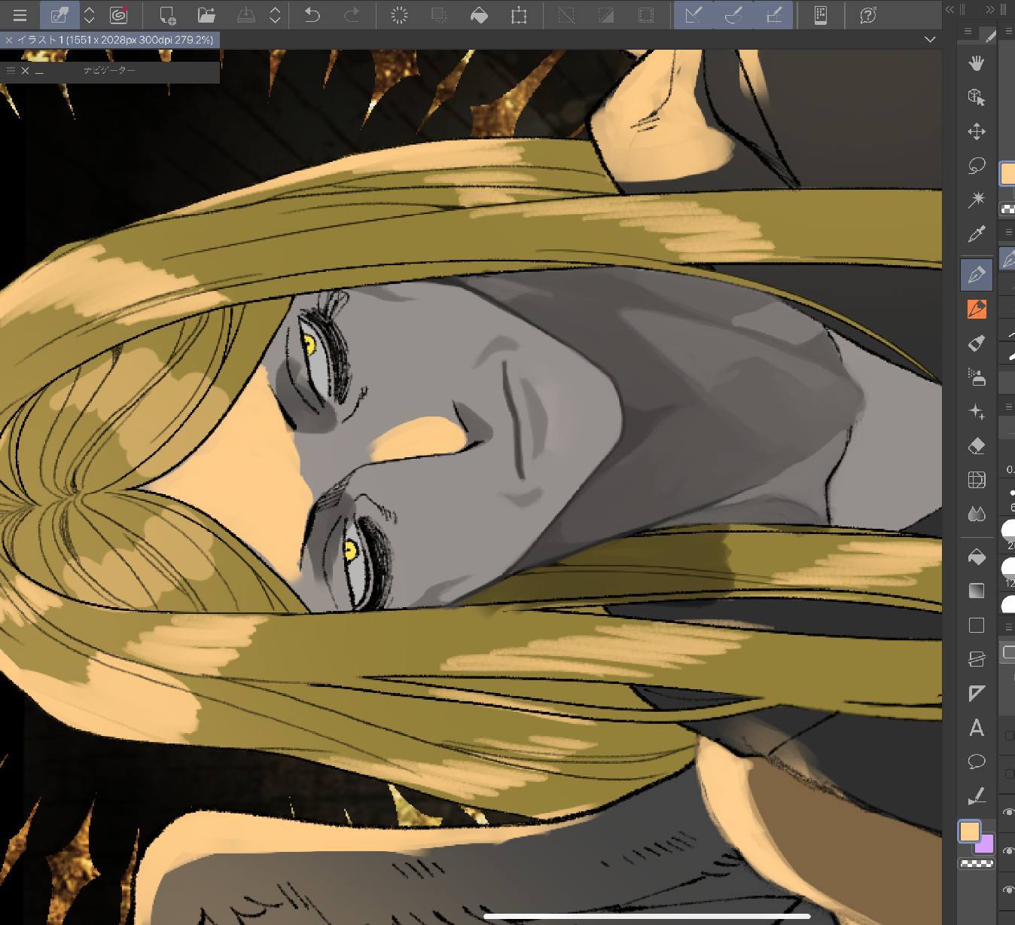Toggle Snap to Special Ruler button
The image size is (1015, 925).
(x=733, y=15)
